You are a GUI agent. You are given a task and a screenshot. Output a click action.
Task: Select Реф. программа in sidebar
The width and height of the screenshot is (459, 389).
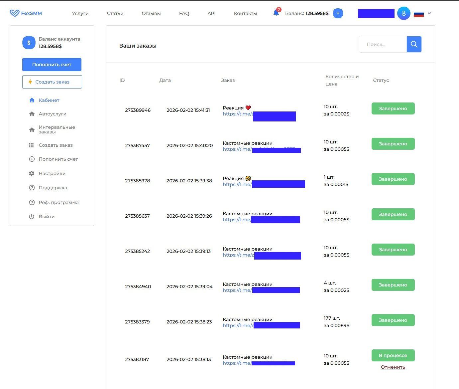click(x=58, y=202)
